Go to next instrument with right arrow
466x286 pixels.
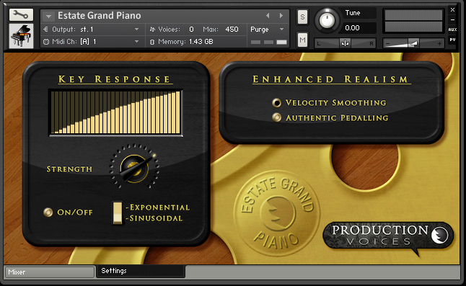click(x=281, y=15)
